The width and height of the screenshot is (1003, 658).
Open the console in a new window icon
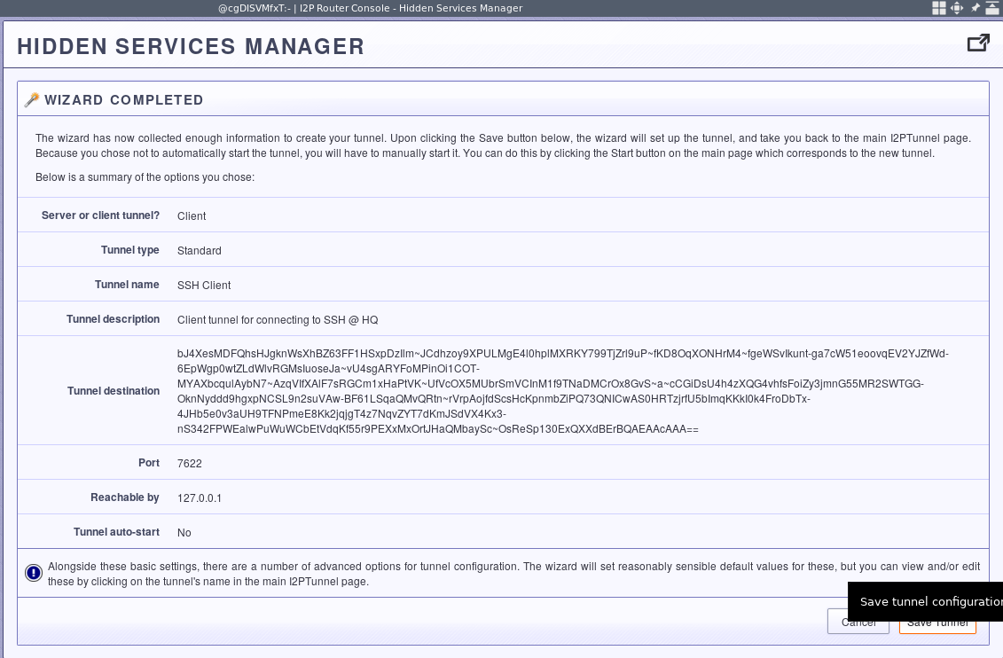pyautogui.click(x=978, y=43)
